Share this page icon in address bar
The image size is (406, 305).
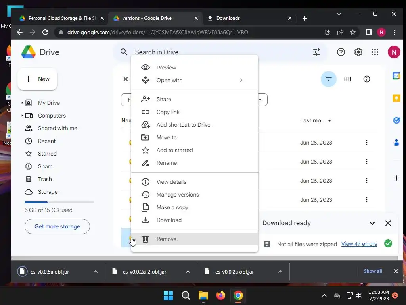(340, 32)
